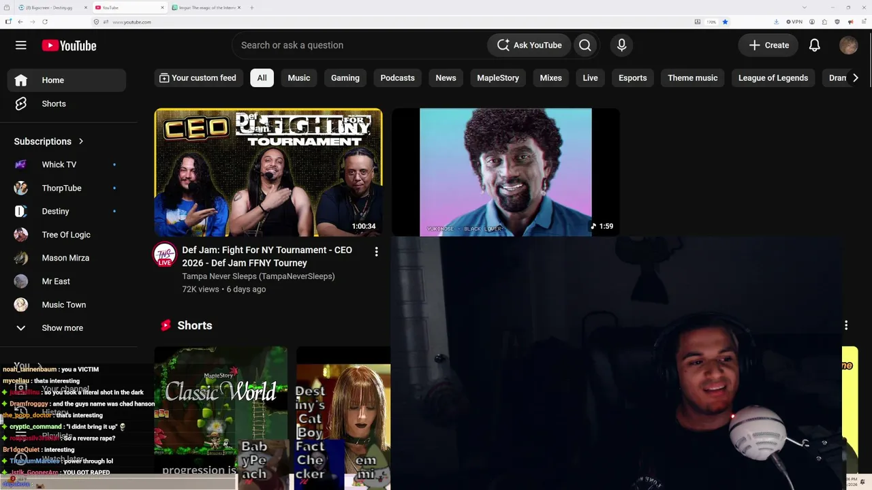Click the Music Town channel avatar
Image resolution: width=872 pixels, height=490 pixels.
(x=20, y=304)
